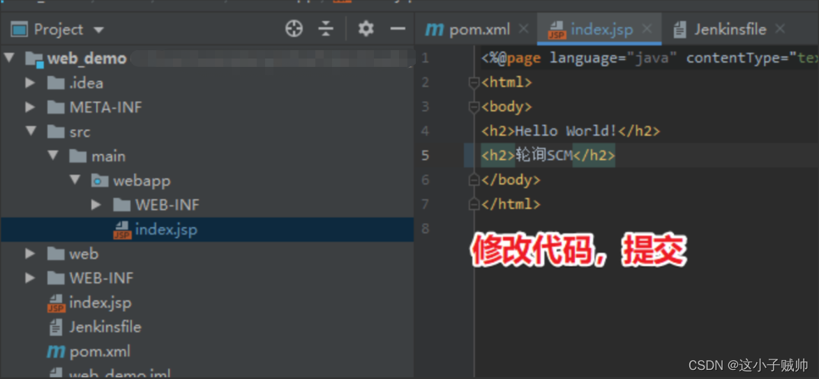Fold the body tag at line 3
This screenshot has height=379, width=819.
(x=474, y=107)
